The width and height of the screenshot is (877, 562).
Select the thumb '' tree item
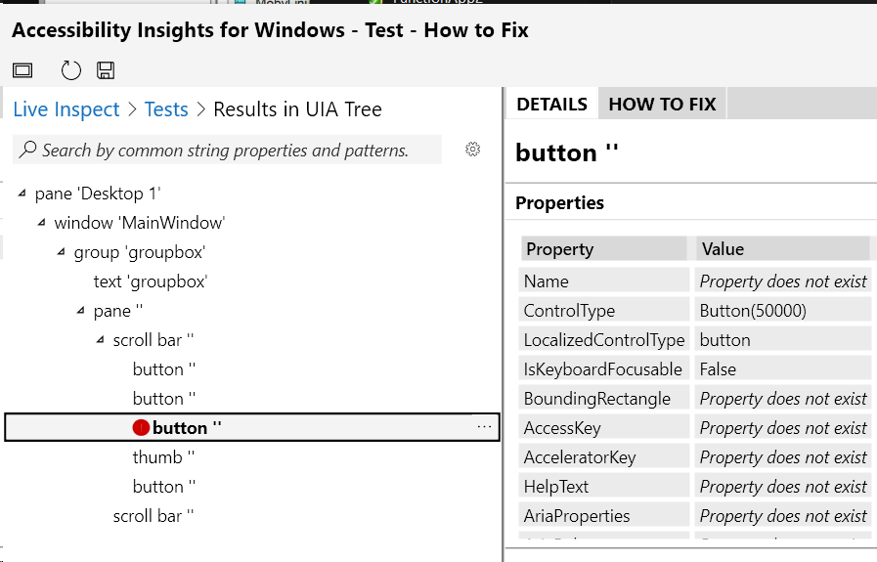tap(163, 456)
